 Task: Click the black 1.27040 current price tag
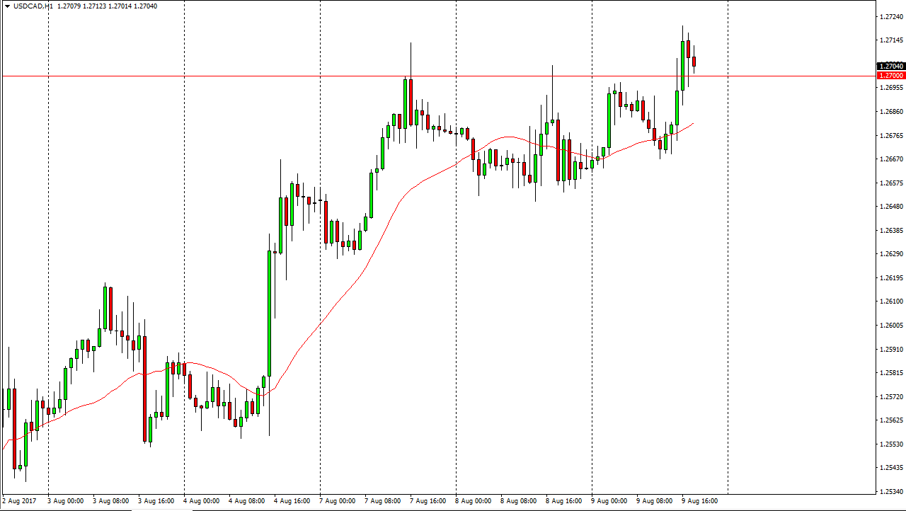[x=890, y=66]
